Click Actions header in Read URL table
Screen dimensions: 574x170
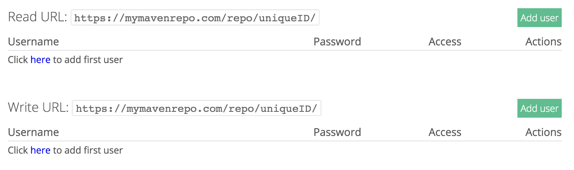[x=543, y=41]
